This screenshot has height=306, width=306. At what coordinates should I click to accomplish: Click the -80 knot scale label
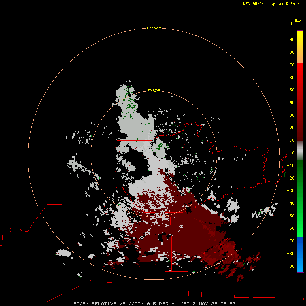291,254
